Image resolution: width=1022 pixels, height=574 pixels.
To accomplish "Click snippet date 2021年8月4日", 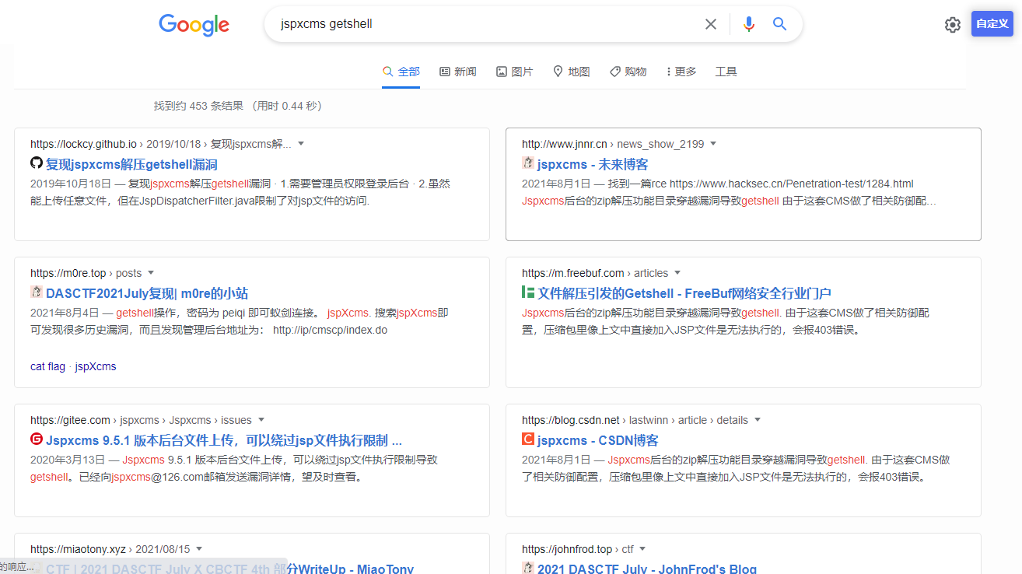I will (x=65, y=313).
